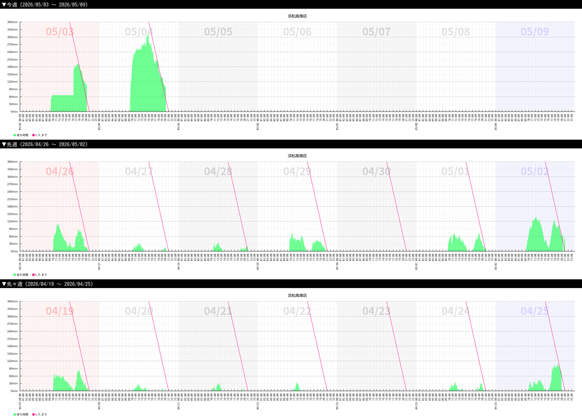Click the large 04/30 day label

tap(376, 172)
